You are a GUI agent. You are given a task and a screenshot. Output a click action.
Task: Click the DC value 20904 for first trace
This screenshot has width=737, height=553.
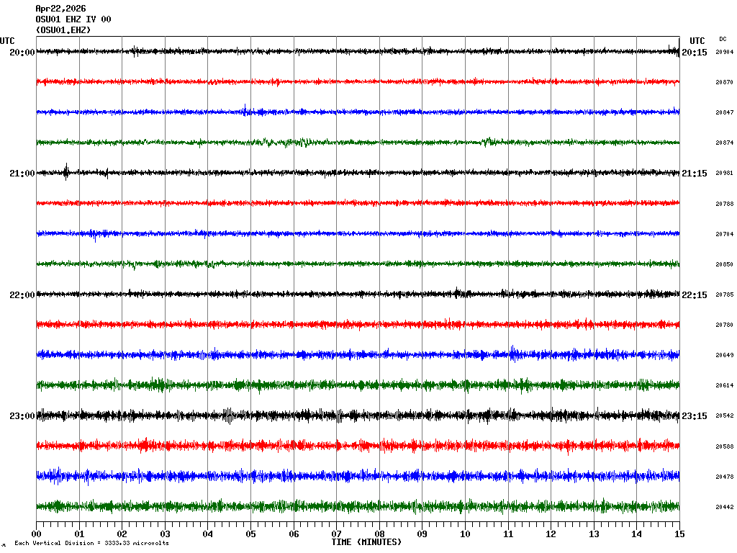(724, 53)
